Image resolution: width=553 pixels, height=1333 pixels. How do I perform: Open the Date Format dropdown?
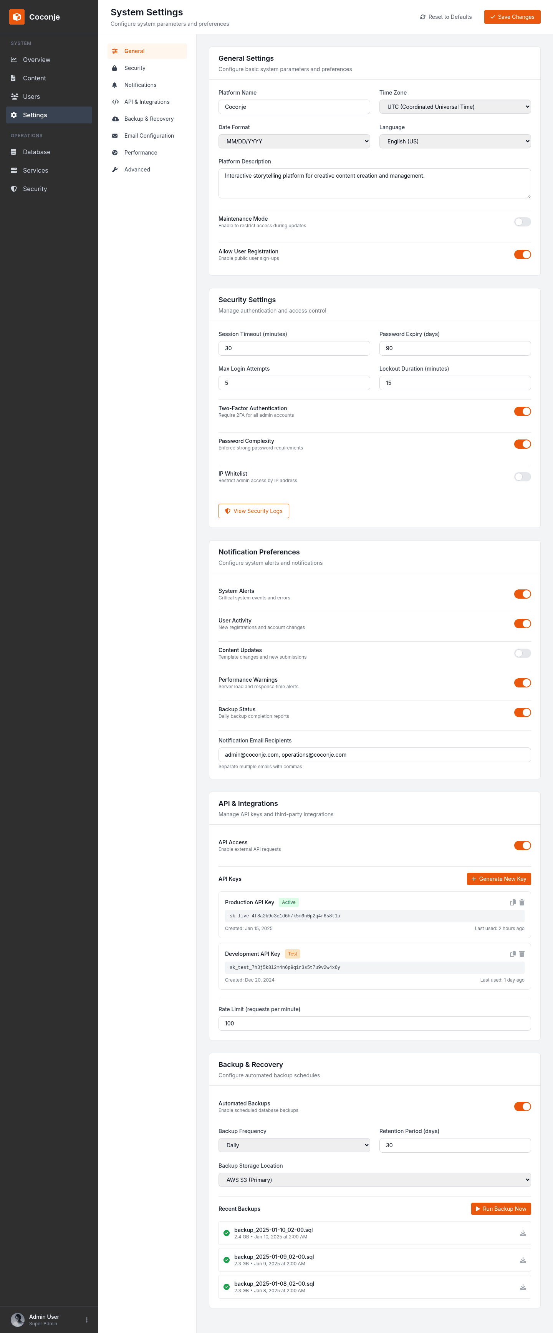294,141
